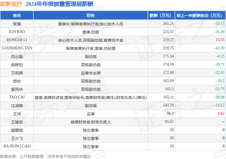Click the change value -43.39
The width and height of the screenshot is (226, 159).
point(220,48)
